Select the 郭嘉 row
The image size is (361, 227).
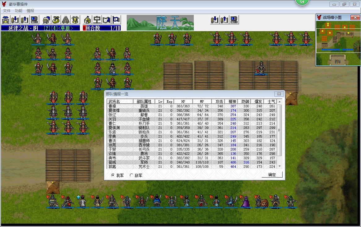pyautogui.click(x=192, y=167)
